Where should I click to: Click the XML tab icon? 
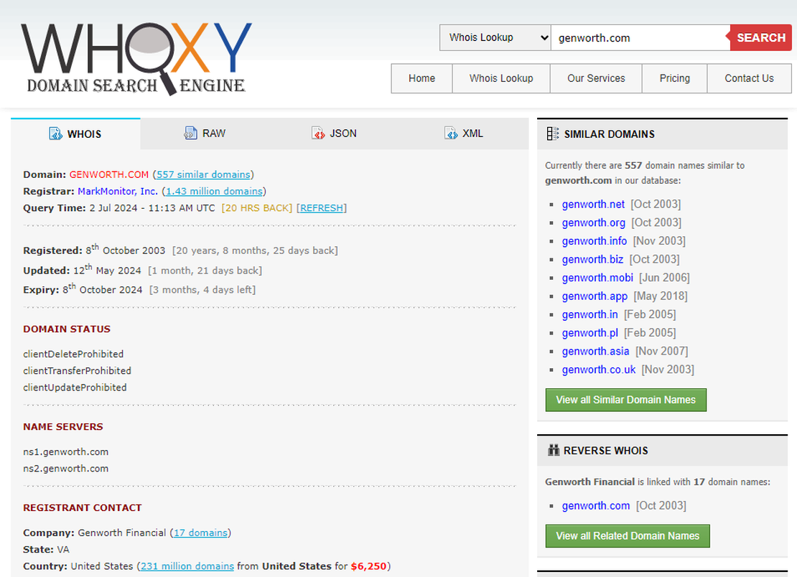click(x=450, y=133)
